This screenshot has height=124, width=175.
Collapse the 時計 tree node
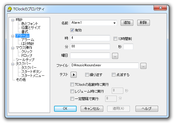pyautogui.click(x=13, y=20)
